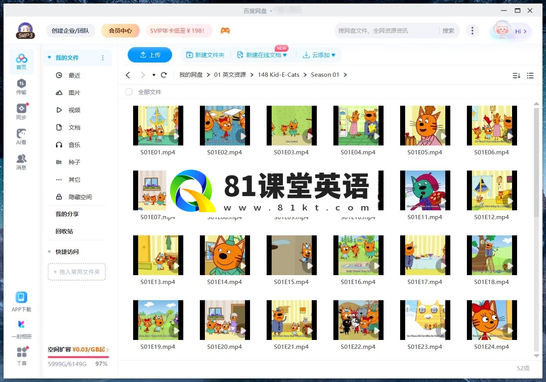Focus the 搜网盘文件 search field

(386, 30)
